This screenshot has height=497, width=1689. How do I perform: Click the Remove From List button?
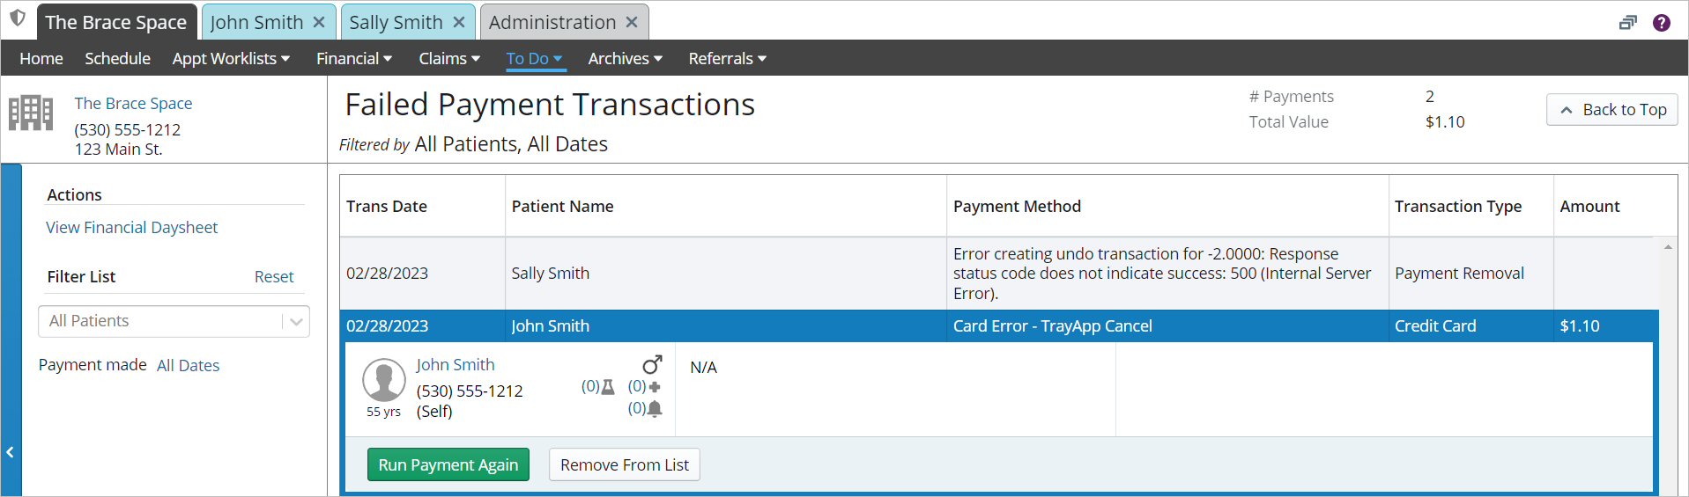tap(624, 464)
